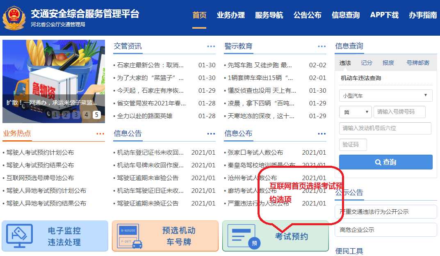This screenshot has height=256, width=440.
Task: Open the 小型汽车 vehicle type dropdown
Action: (x=385, y=96)
